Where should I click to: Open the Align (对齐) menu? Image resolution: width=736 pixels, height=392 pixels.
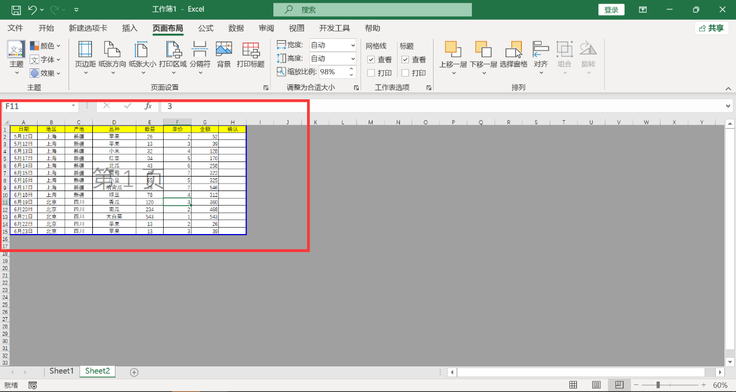pos(541,58)
